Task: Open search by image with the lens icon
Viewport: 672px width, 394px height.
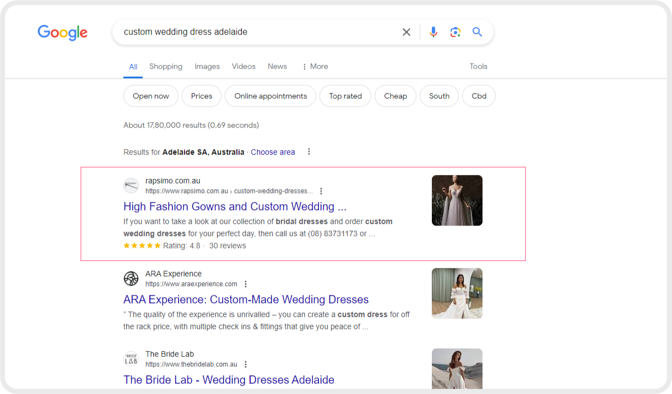Action: point(455,32)
